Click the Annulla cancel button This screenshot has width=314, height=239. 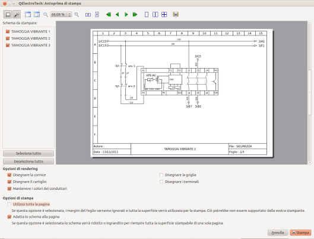278,232
